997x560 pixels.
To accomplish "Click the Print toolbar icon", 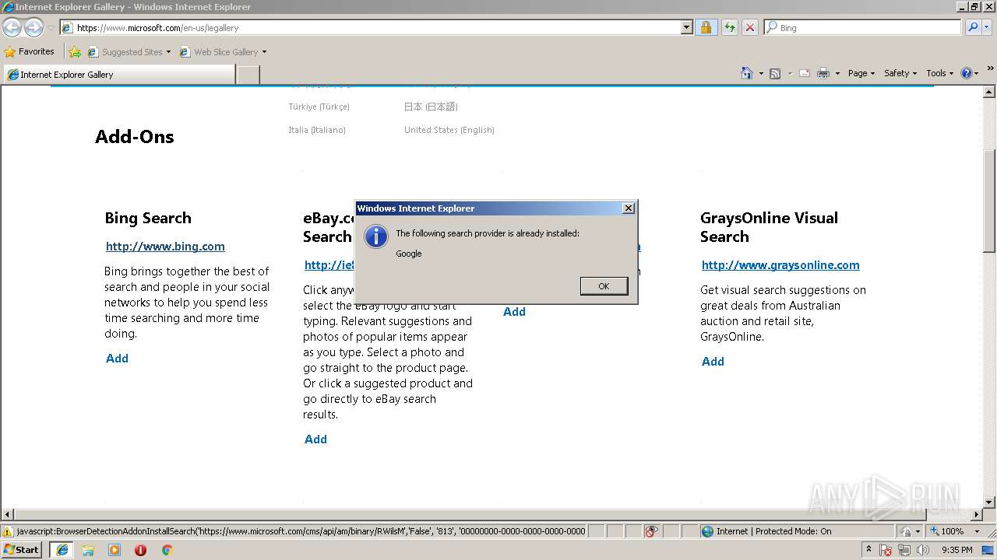I will click(x=823, y=73).
